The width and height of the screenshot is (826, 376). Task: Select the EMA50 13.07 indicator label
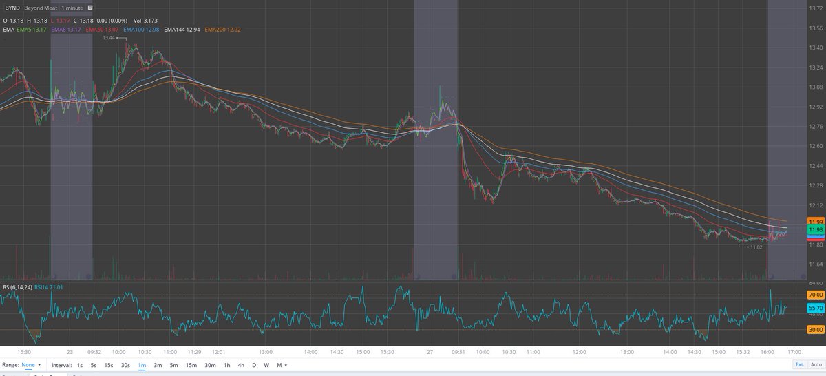pos(100,30)
